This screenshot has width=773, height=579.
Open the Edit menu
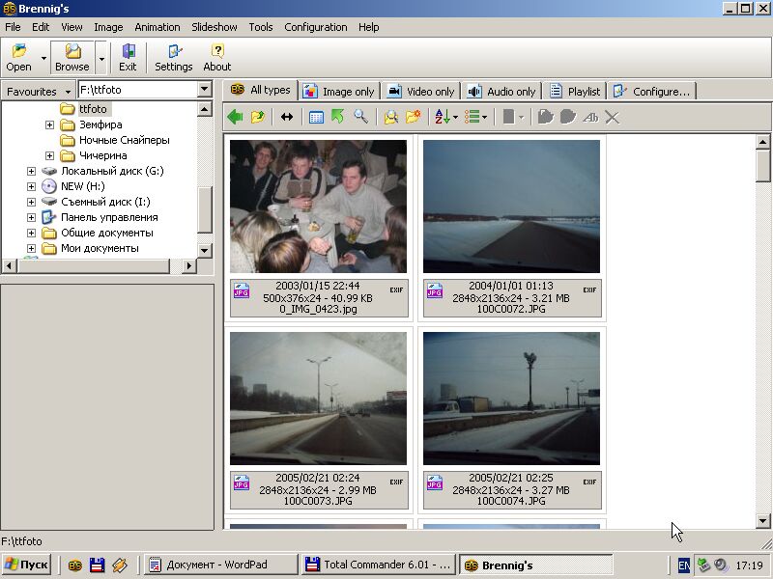click(x=41, y=27)
